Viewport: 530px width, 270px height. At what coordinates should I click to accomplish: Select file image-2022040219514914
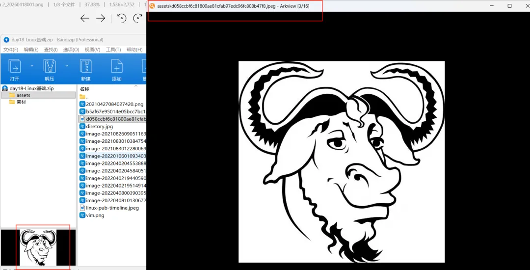coord(116,186)
